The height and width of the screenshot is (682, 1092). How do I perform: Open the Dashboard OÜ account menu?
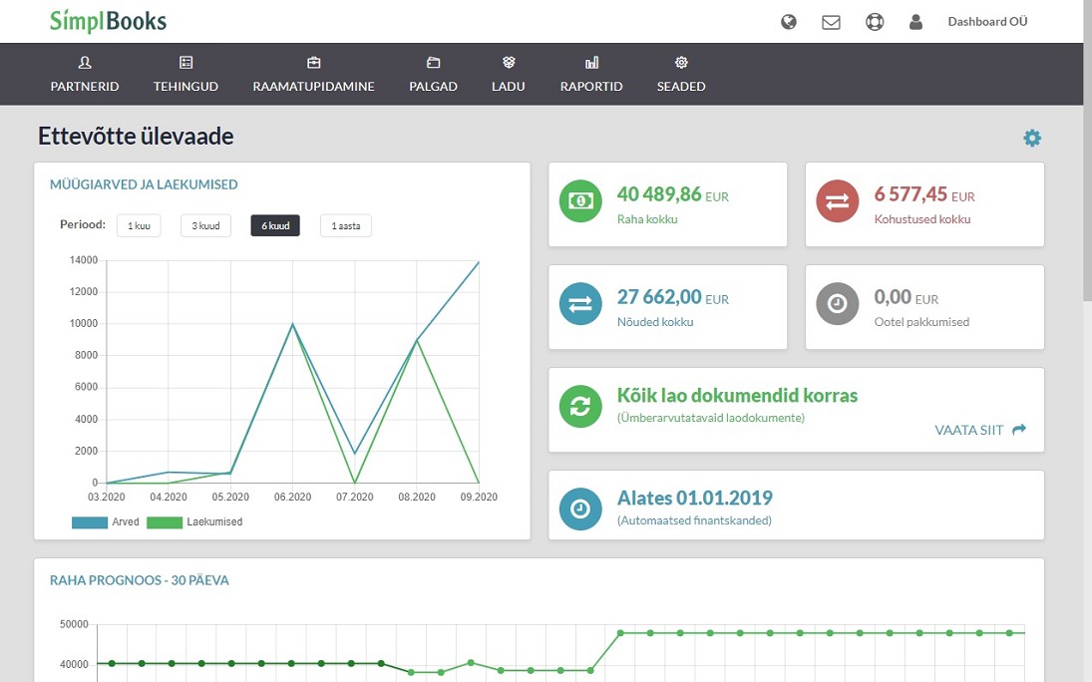click(x=987, y=22)
